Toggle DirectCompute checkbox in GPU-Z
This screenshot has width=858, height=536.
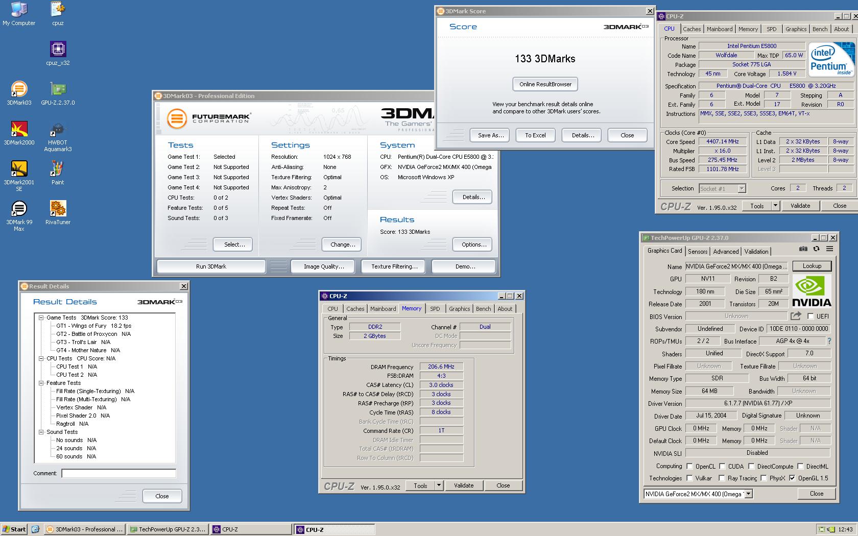(751, 466)
